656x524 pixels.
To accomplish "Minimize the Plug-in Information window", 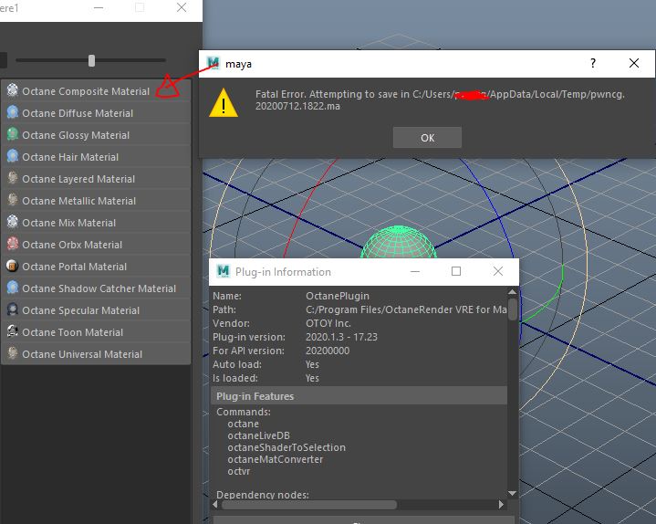I will (415, 271).
